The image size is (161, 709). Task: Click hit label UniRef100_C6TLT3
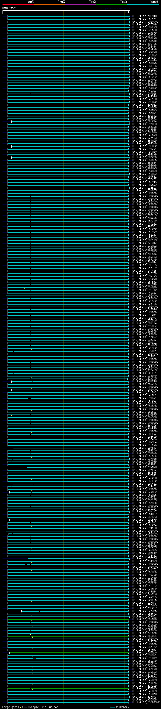(x=144, y=58)
